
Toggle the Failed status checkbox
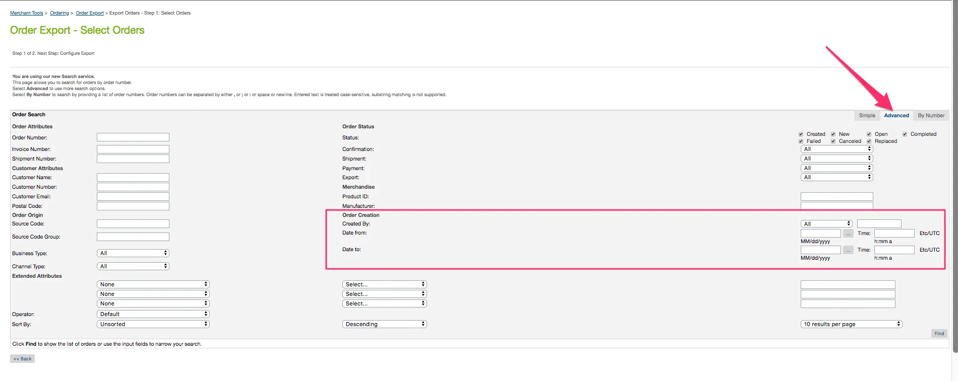click(x=801, y=141)
